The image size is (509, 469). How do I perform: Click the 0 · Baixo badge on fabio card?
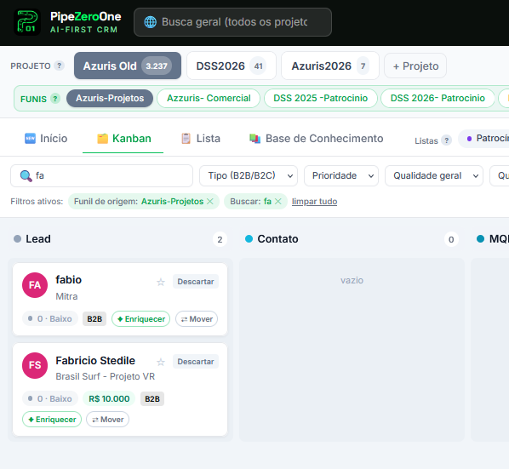coord(50,318)
